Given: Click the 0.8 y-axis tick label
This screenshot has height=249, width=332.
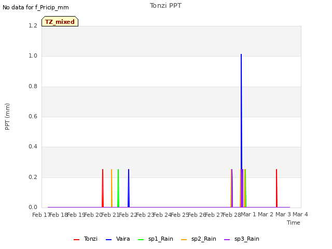Looking at the screenshot, I should tap(33, 87).
